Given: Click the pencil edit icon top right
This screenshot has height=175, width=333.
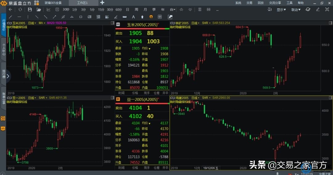Looking at the screenshot, I should pos(318,9).
